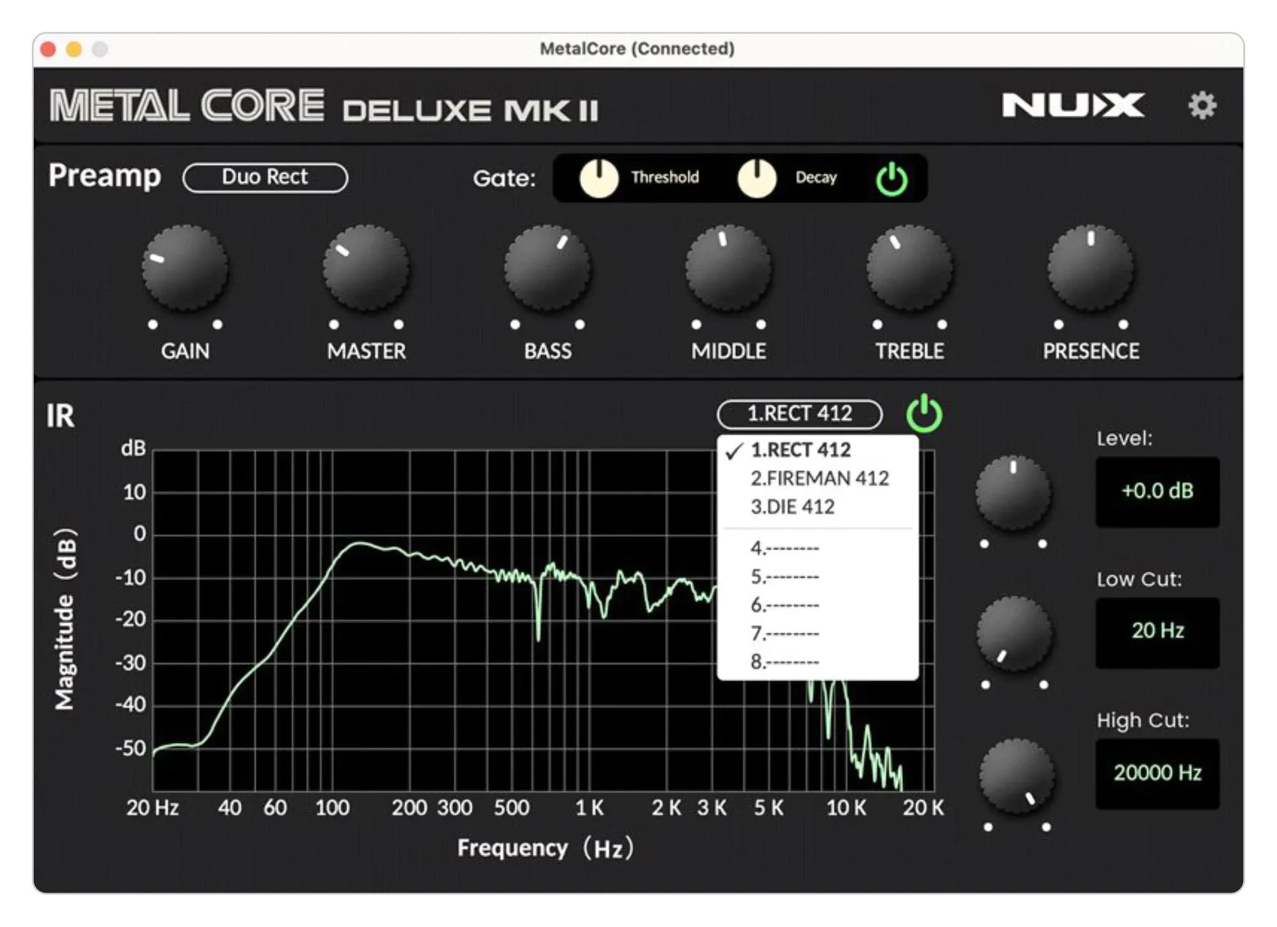Adjust the Gate Decay knob
The width and height of the screenshot is (1277, 927).
pyautogui.click(x=757, y=177)
